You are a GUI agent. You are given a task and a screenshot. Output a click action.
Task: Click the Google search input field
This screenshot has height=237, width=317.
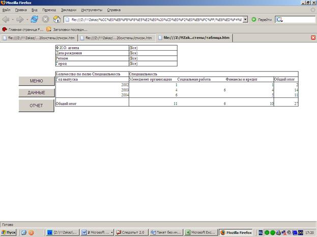click(298, 19)
